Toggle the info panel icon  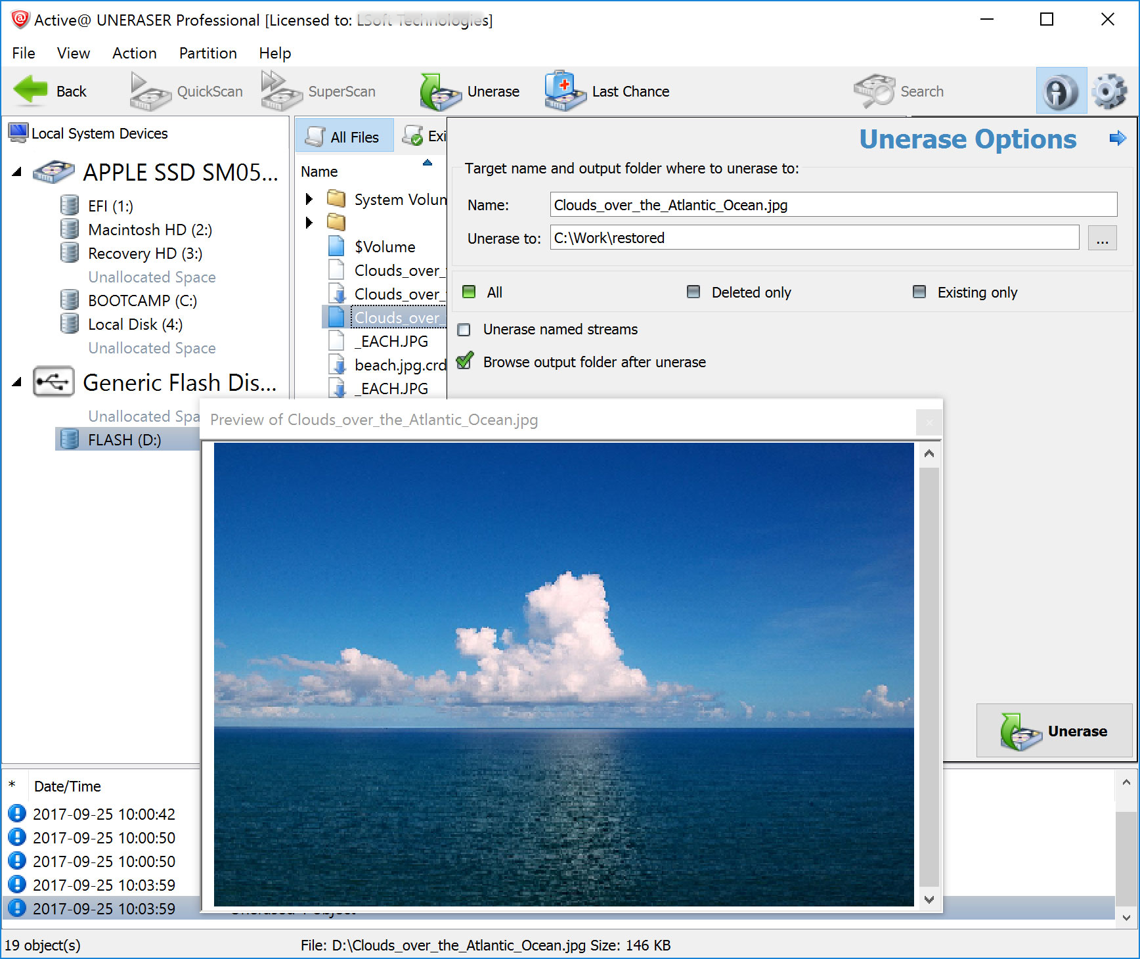pos(1061,92)
